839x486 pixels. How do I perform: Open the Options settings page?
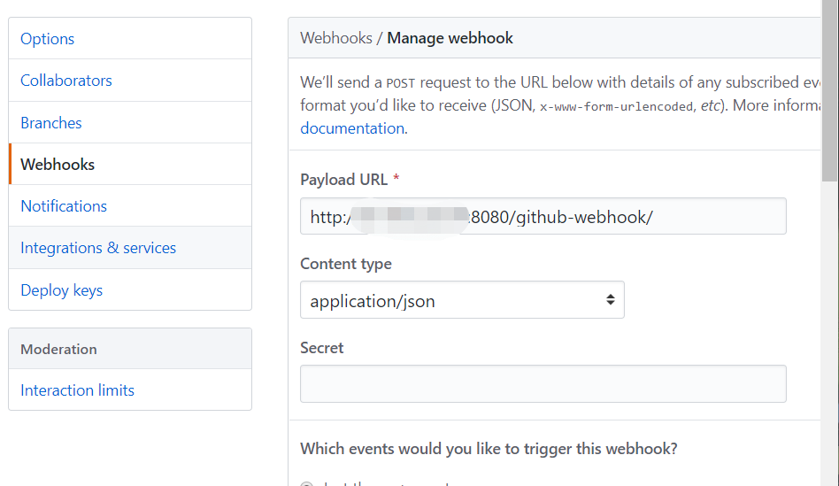tap(48, 39)
